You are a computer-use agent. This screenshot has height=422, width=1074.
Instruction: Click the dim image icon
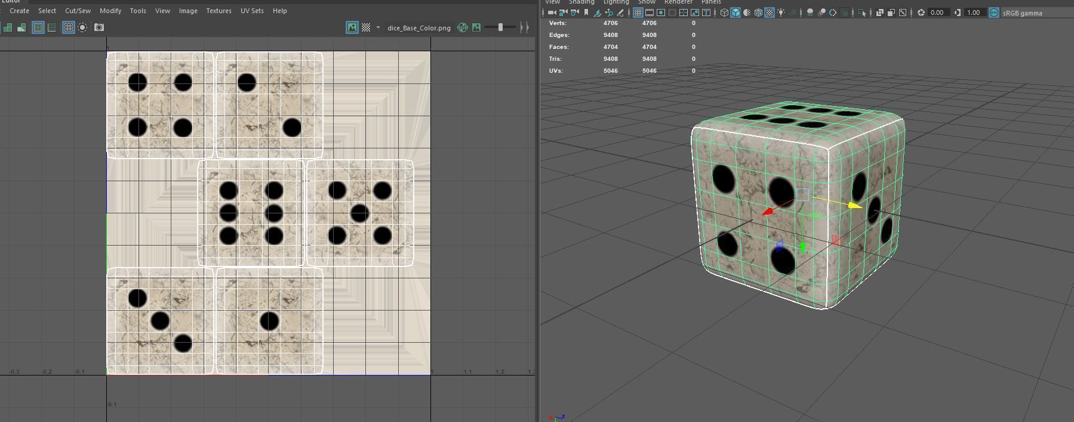point(476,27)
